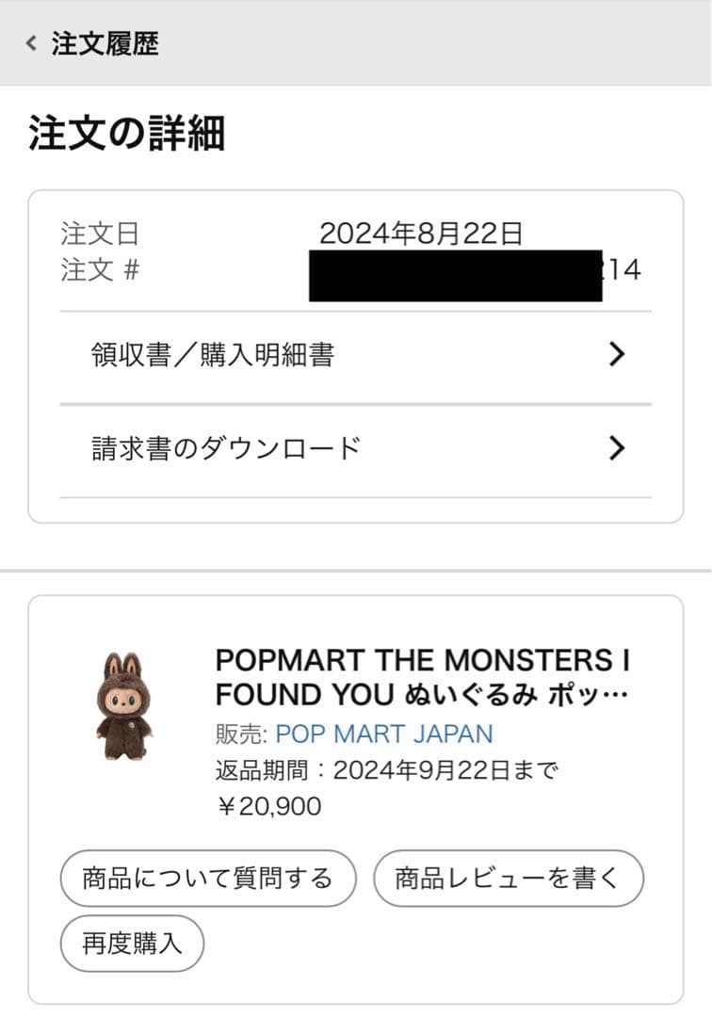Tap the 注文 # label
The height and width of the screenshot is (1017, 712).
(100, 271)
